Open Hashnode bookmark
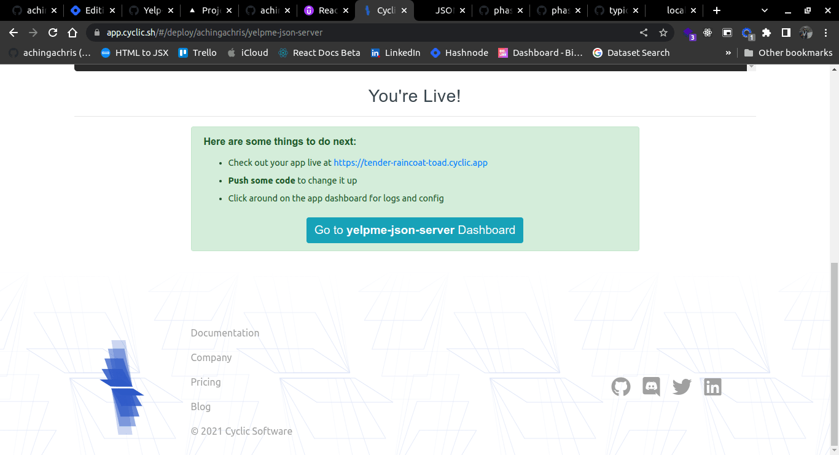Screen dimensions: 839x455 pos(459,53)
